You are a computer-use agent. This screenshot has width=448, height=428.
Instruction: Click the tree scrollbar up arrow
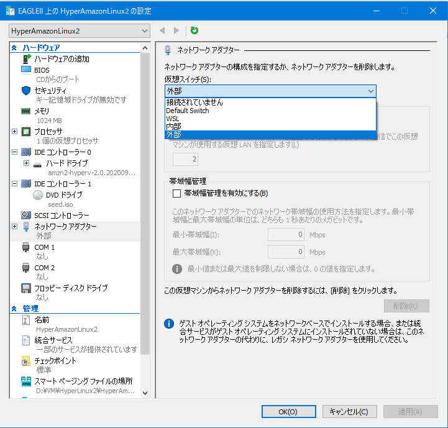[x=145, y=48]
